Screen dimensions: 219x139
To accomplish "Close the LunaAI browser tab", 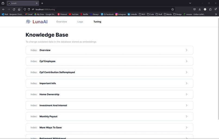I will pos(37,3).
